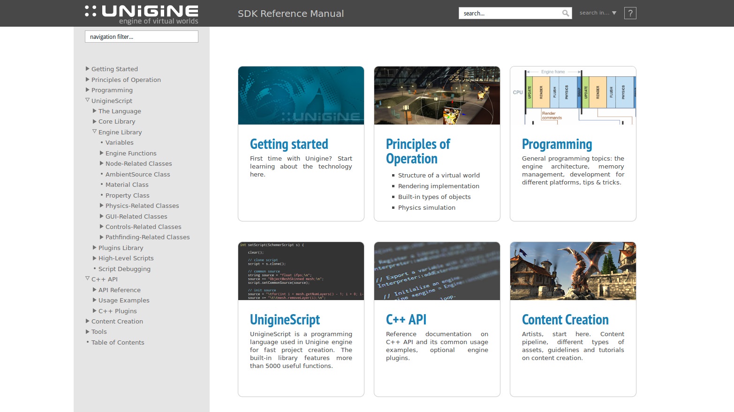This screenshot has height=412, width=734.
Task: Open Table of Contents in sidebar
Action: pyautogui.click(x=118, y=342)
